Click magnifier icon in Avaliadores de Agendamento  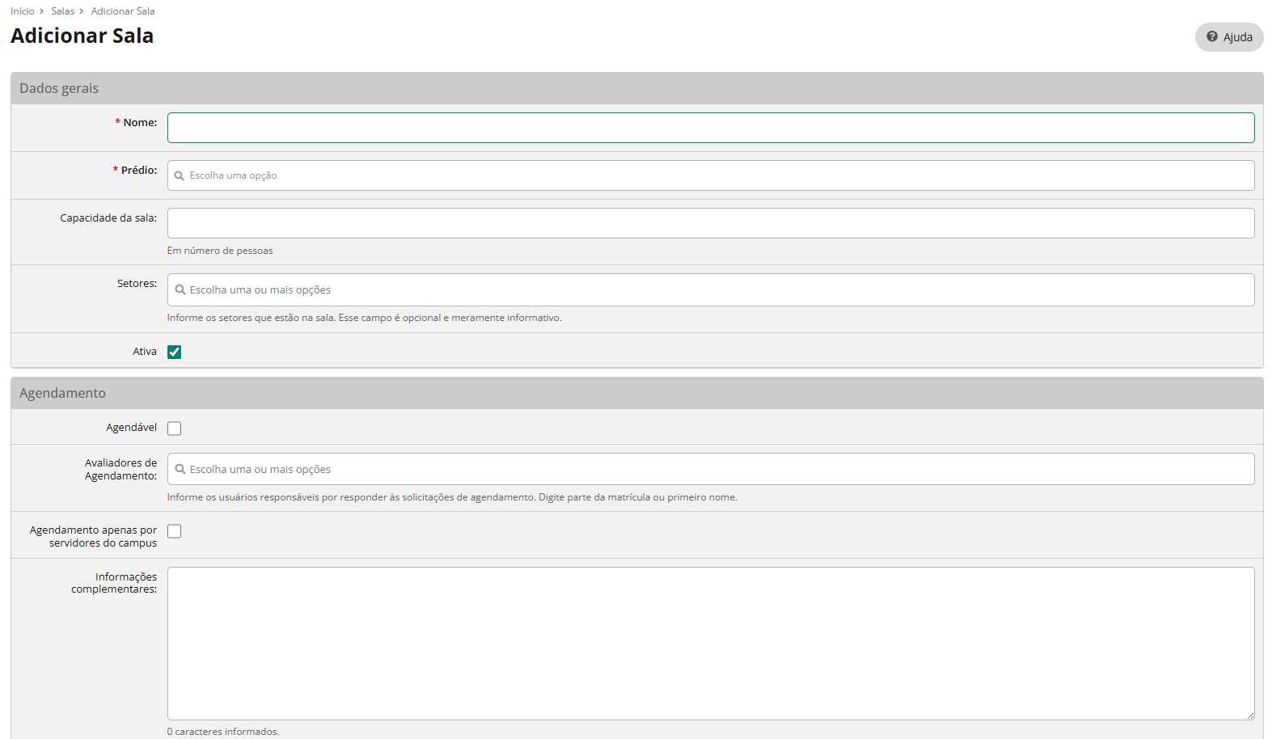click(x=180, y=469)
